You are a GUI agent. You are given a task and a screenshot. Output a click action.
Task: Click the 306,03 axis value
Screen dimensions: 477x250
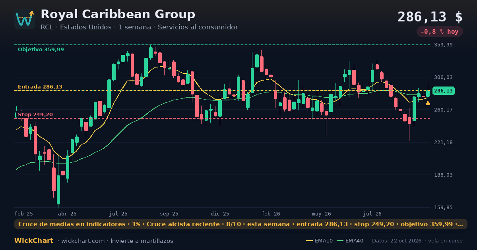click(443, 77)
